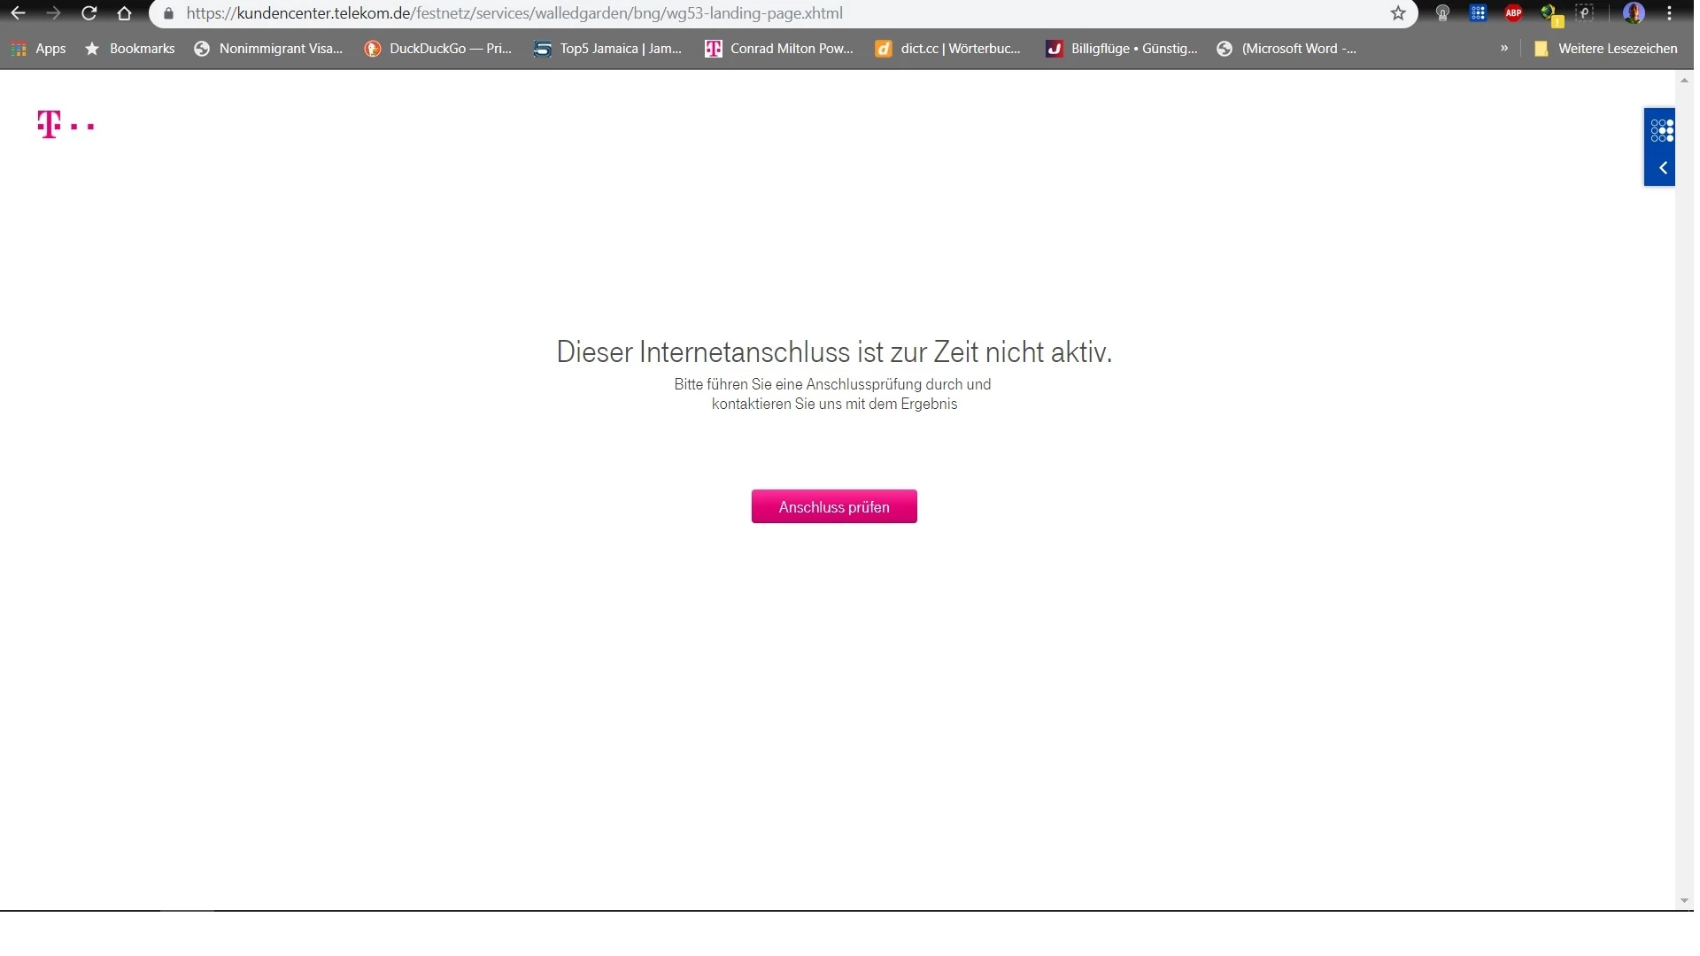This screenshot has width=1700, height=956.
Task: Open the browser home page
Action: pyautogui.click(x=124, y=13)
